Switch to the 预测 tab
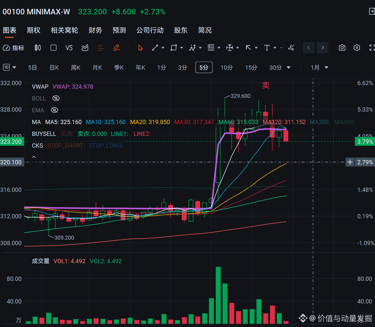The image size is (375, 327). [x=119, y=30]
